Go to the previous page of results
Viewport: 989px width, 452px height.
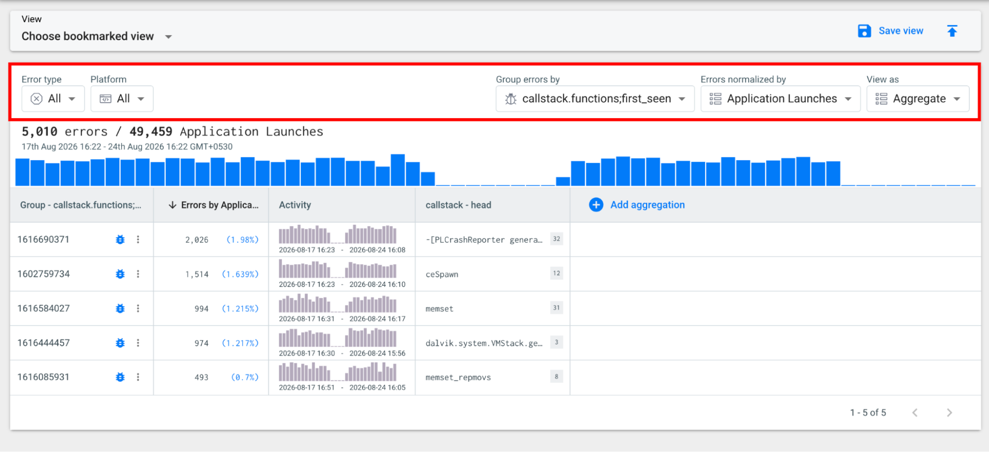pyautogui.click(x=915, y=412)
